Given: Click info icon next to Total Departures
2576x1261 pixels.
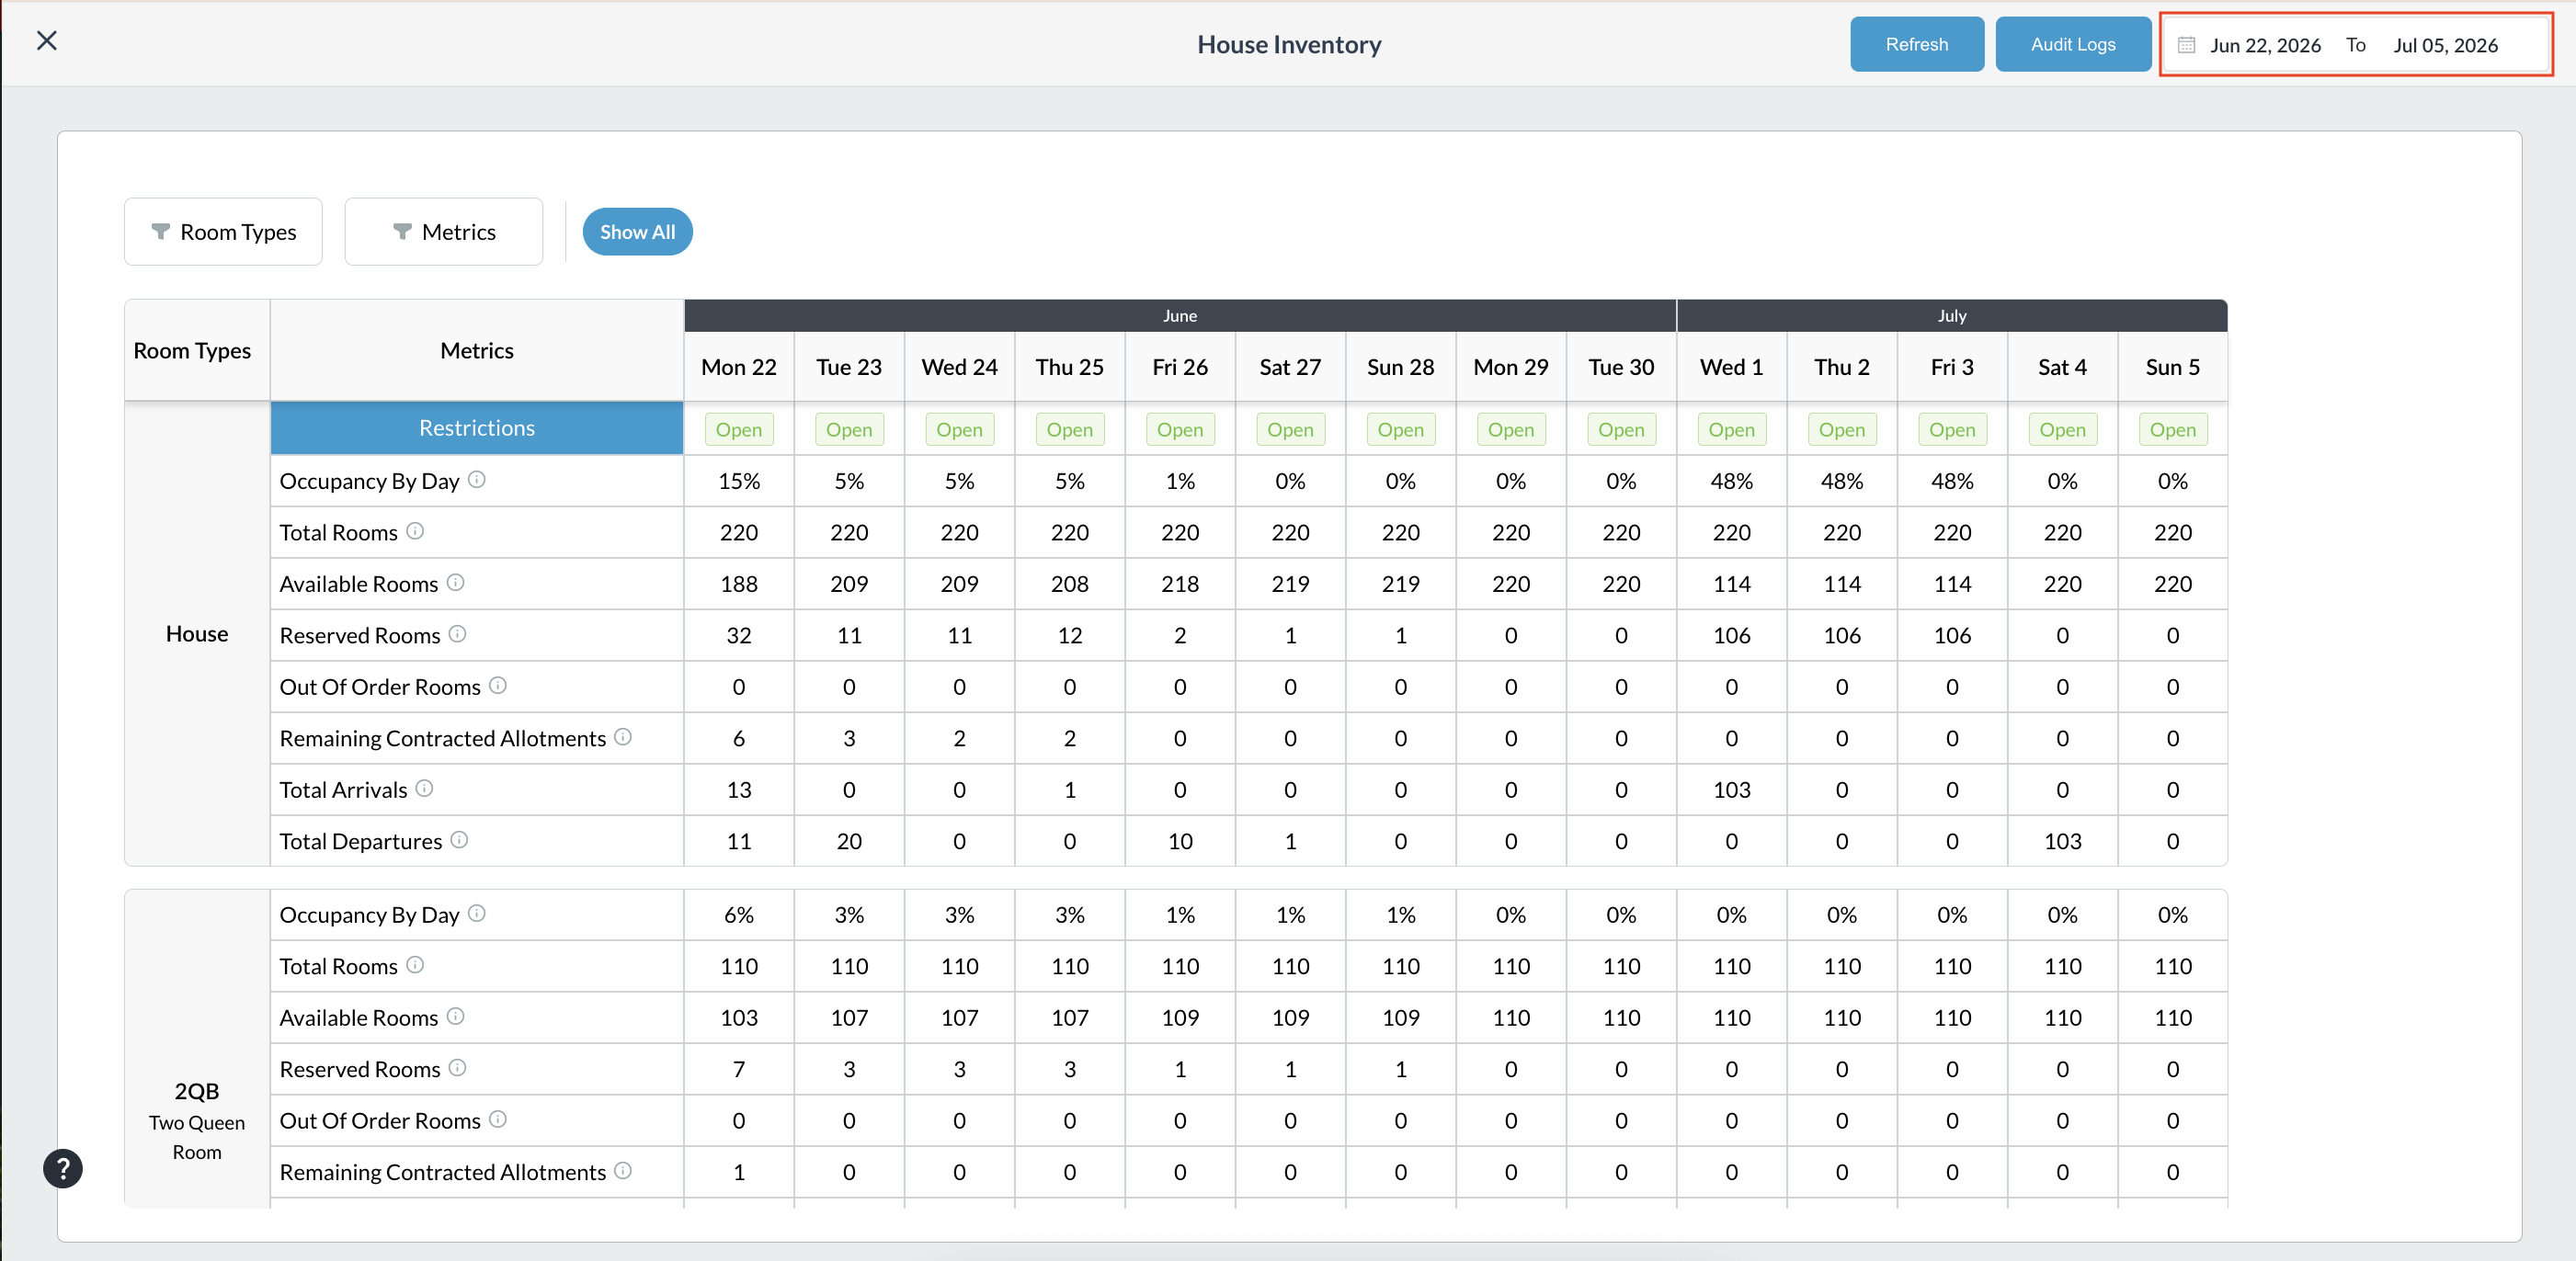Looking at the screenshot, I should click(x=459, y=840).
